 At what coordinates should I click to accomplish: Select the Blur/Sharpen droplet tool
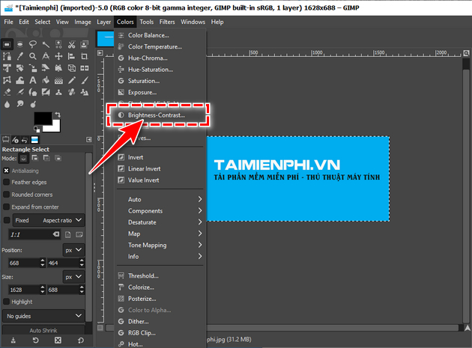[x=7, y=104]
